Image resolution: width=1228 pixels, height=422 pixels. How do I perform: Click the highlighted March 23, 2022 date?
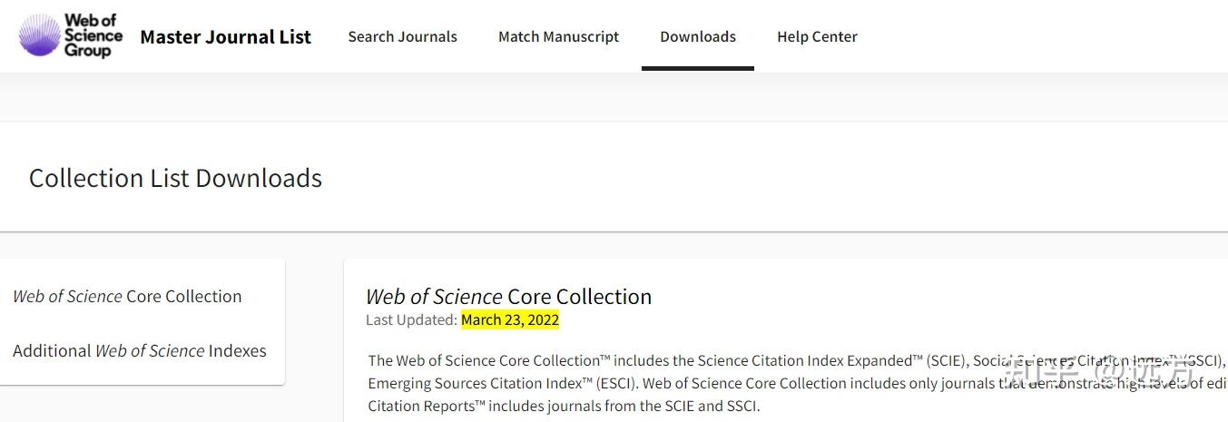tap(510, 320)
